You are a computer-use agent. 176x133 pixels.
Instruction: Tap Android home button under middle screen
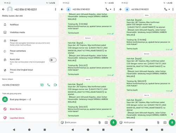[88, 129]
